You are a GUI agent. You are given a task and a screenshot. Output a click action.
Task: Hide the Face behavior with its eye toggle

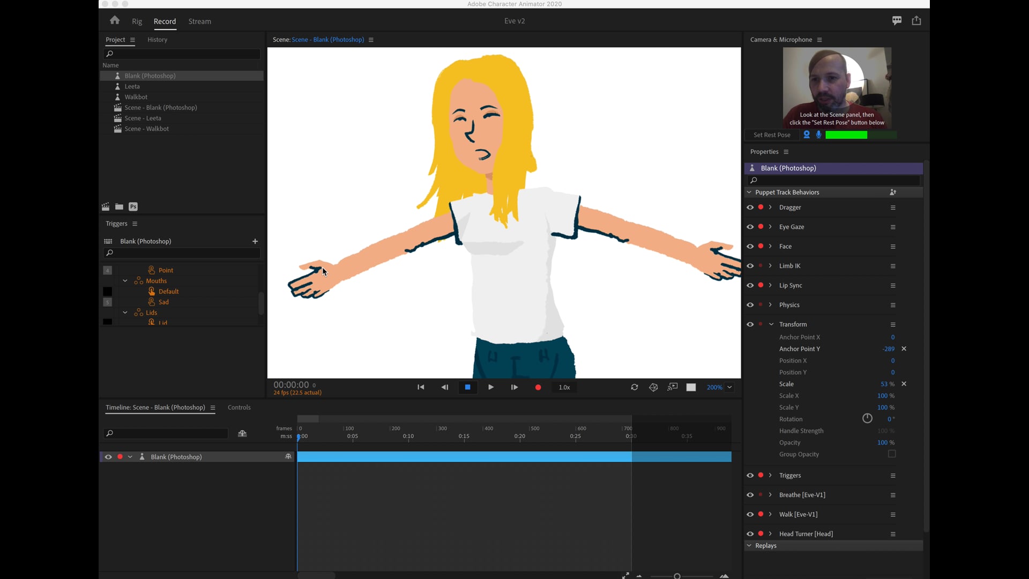[750, 246]
